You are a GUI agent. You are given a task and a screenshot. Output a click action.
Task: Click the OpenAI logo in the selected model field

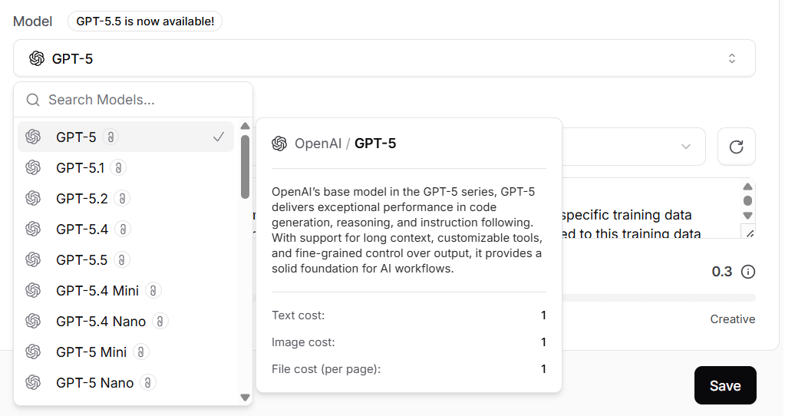coord(37,58)
